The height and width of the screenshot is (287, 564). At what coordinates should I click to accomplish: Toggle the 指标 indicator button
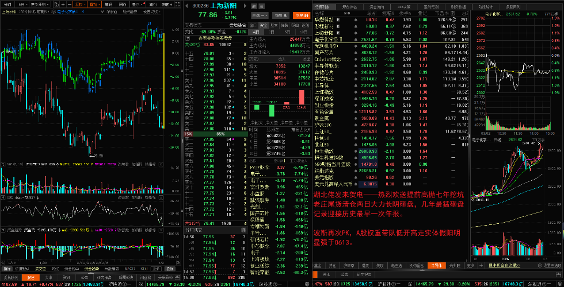[x=8, y=269]
